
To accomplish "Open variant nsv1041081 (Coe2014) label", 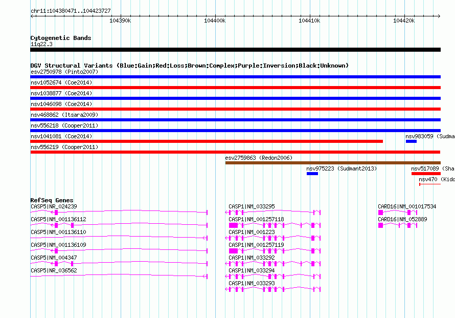I will pos(61,136).
